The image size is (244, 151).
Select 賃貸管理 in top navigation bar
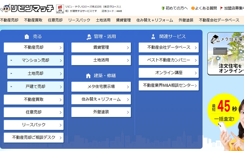[x=123, y=20]
